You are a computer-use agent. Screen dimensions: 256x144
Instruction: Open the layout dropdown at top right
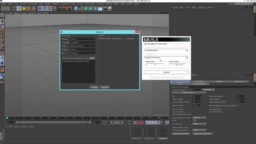(244, 4)
